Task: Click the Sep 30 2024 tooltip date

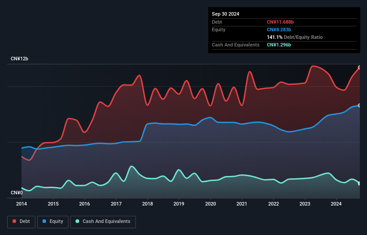Action: coord(225,14)
